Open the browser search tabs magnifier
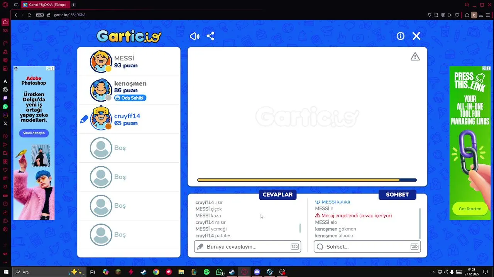Image resolution: width=494 pixels, height=277 pixels. pyautogui.click(x=467, y=5)
